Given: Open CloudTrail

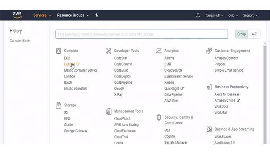Looking at the screenshot, I should [x=121, y=137].
